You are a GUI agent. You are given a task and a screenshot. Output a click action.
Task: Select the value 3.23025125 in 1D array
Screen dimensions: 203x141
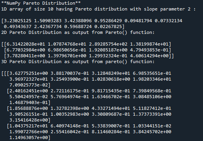[18, 21]
